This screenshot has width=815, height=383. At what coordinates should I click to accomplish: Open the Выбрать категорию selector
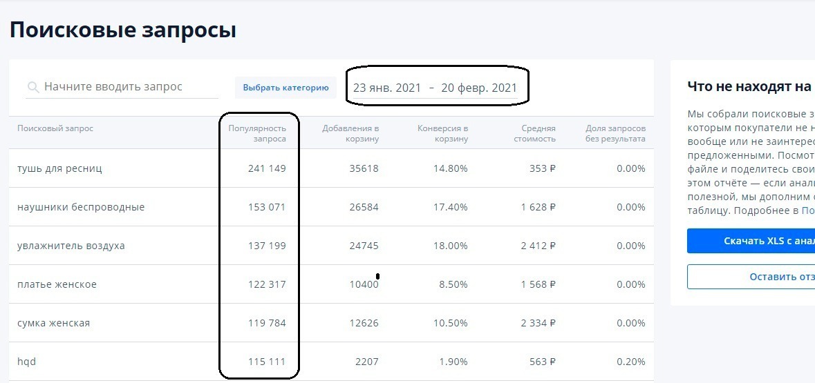(285, 88)
